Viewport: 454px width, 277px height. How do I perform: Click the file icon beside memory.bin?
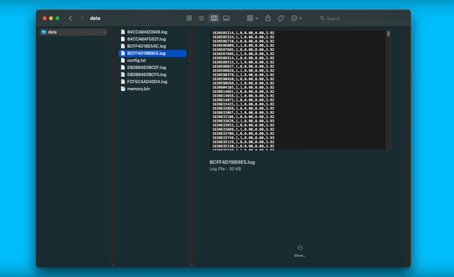(x=123, y=89)
